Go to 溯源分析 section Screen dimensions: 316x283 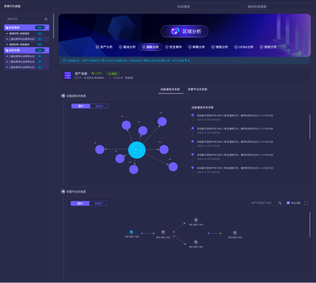point(269,47)
